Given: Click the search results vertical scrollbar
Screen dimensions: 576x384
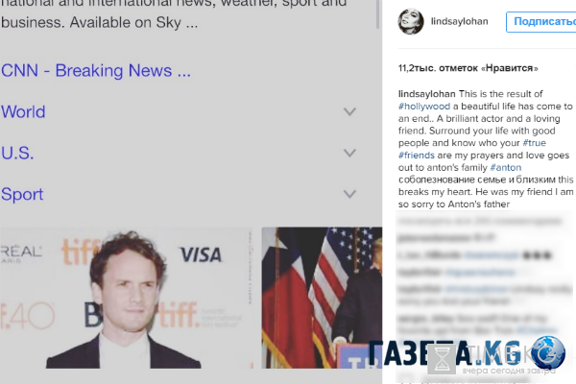Looking at the screenshot, I should click(x=377, y=14).
